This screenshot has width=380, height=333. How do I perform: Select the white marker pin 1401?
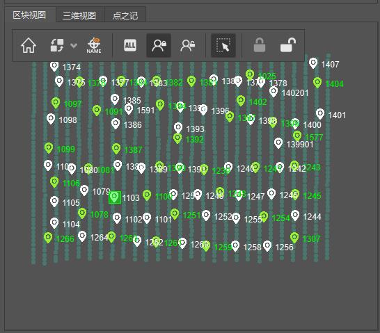click(x=320, y=114)
